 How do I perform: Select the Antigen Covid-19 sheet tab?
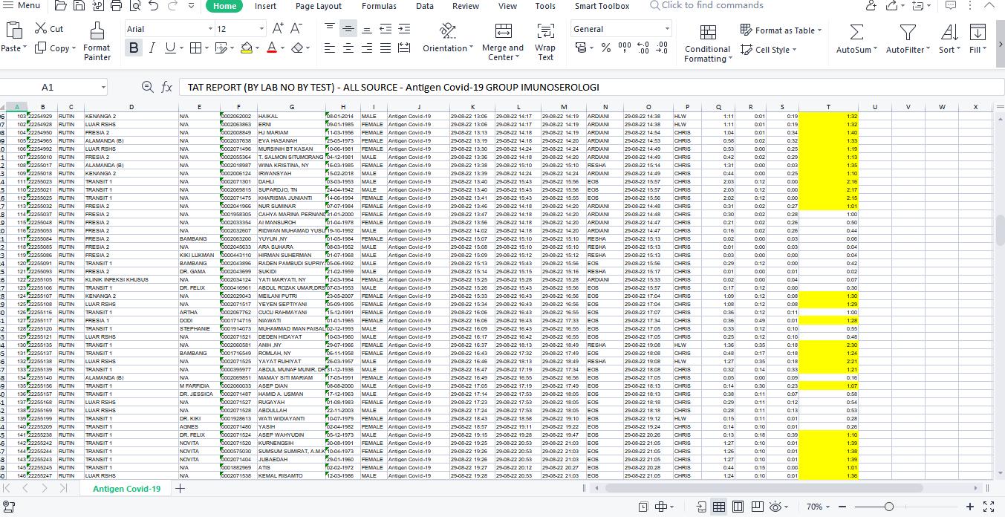click(x=126, y=489)
